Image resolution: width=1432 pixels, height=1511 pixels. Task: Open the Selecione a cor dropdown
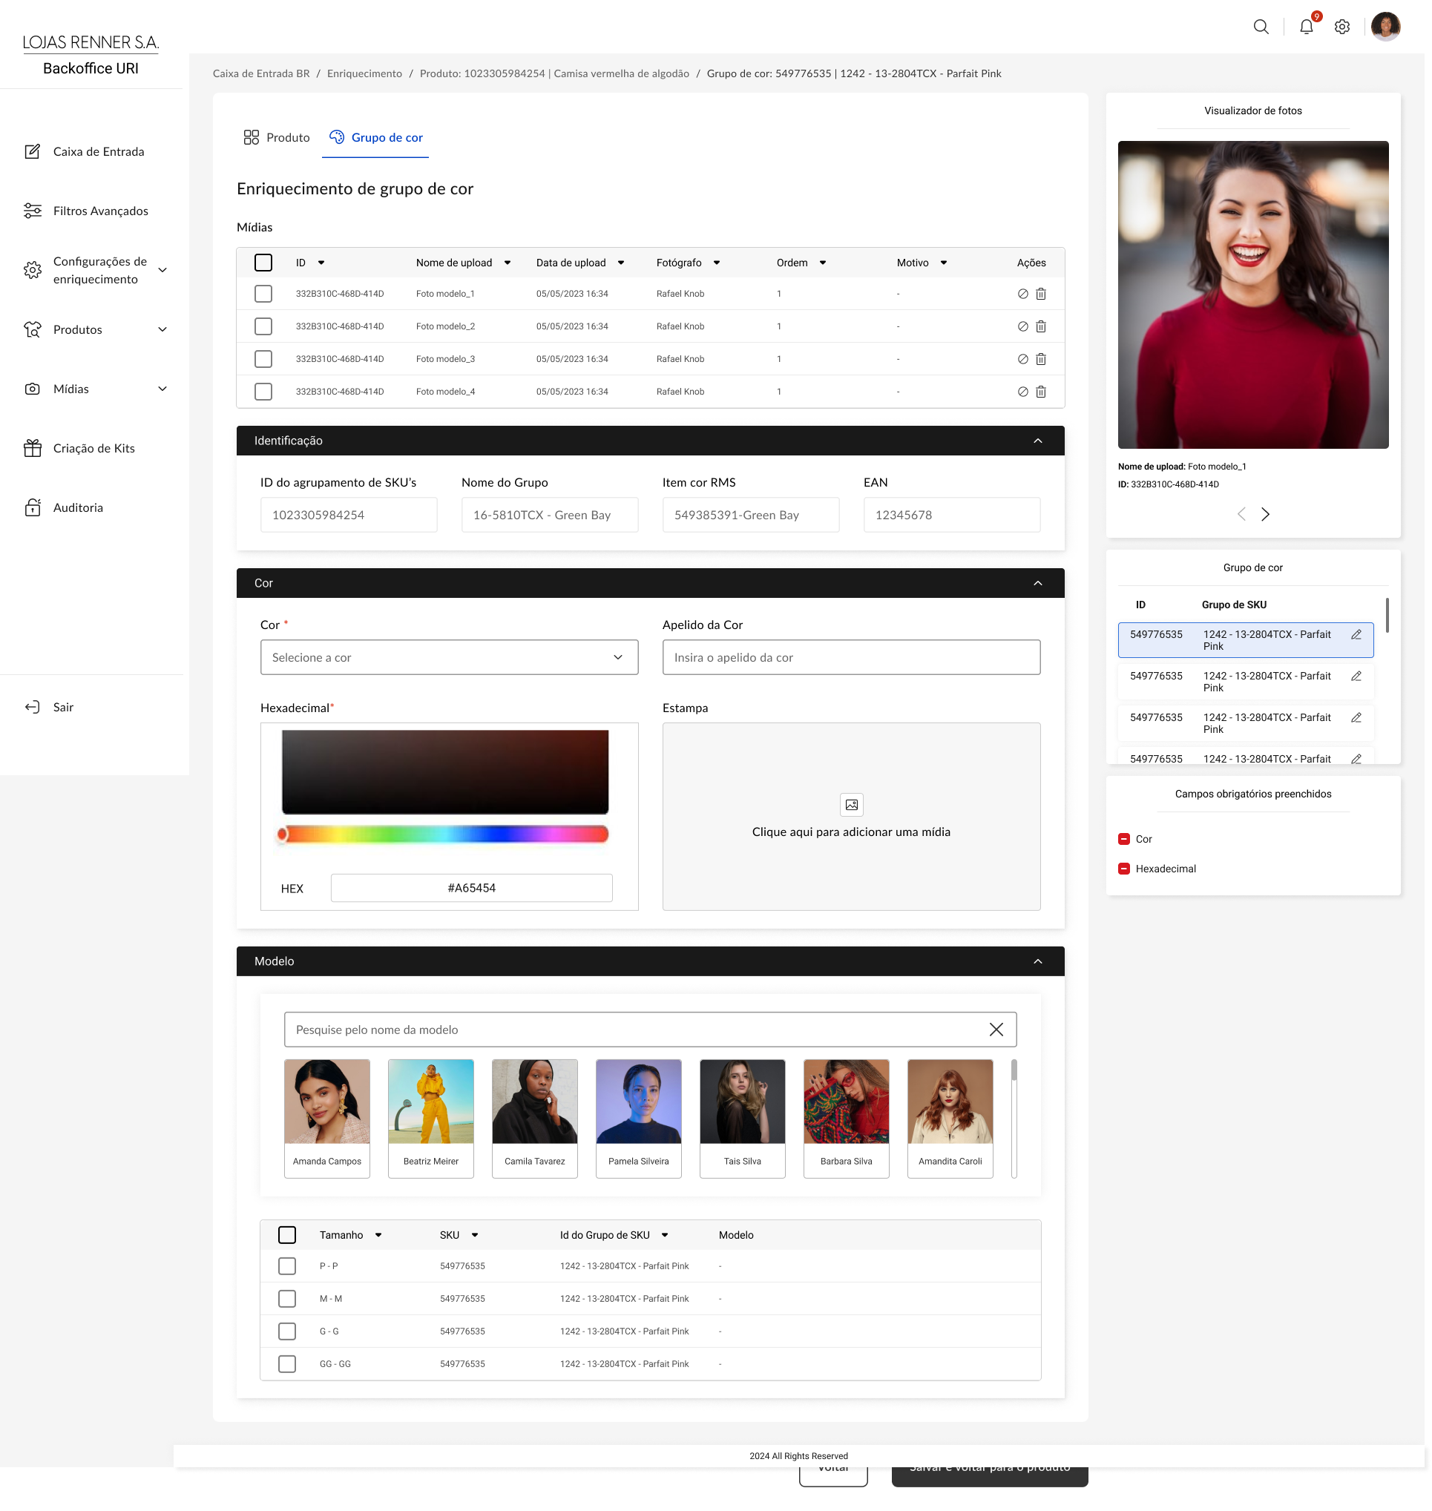click(449, 657)
